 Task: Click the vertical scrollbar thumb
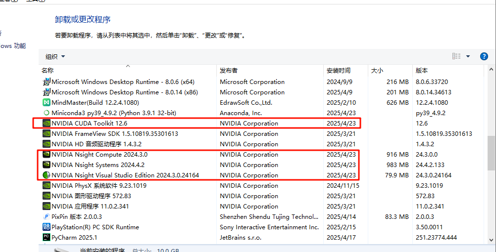(491, 153)
